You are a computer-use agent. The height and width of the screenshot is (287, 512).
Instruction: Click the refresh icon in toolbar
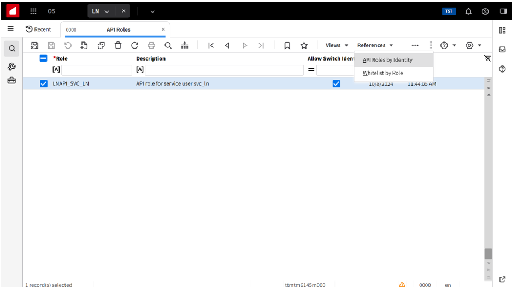click(x=134, y=46)
